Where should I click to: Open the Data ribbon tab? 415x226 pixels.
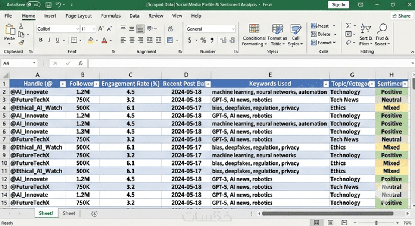pyautogui.click(x=134, y=16)
